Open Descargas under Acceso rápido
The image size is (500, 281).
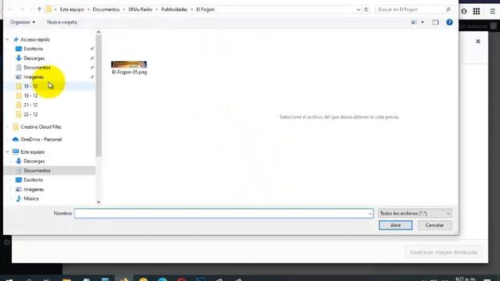(34, 59)
